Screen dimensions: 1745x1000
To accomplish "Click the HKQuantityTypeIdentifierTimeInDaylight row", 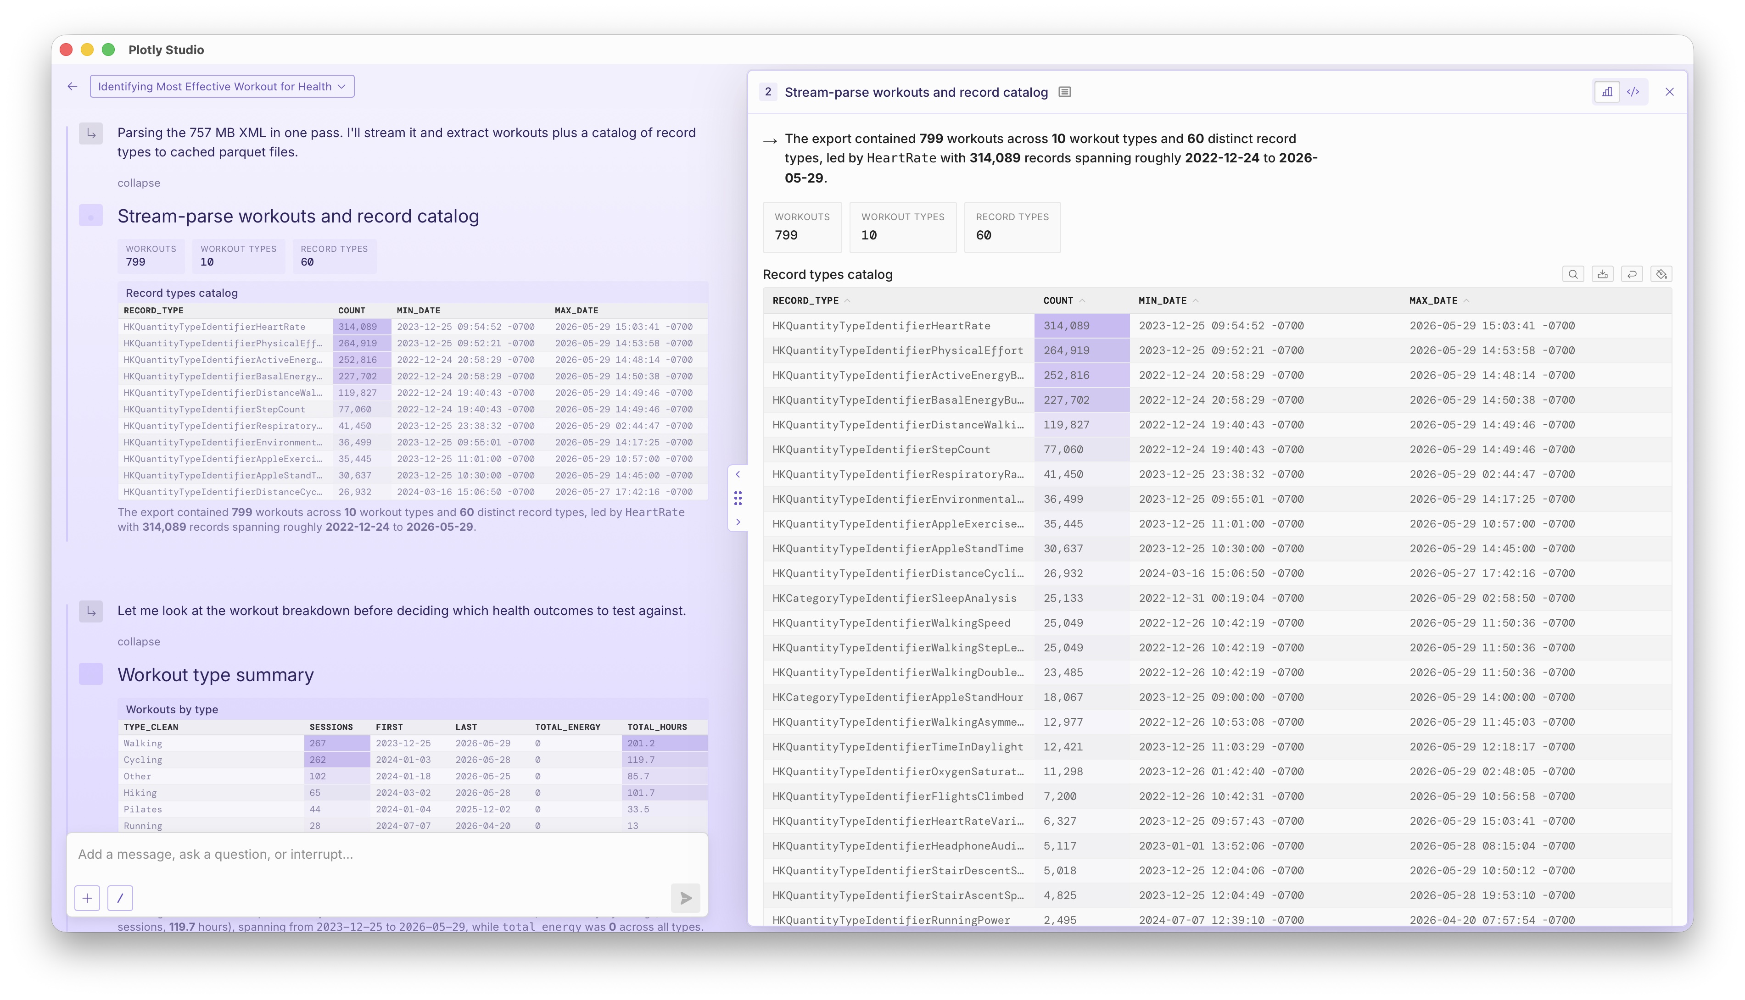I will pos(1217,747).
